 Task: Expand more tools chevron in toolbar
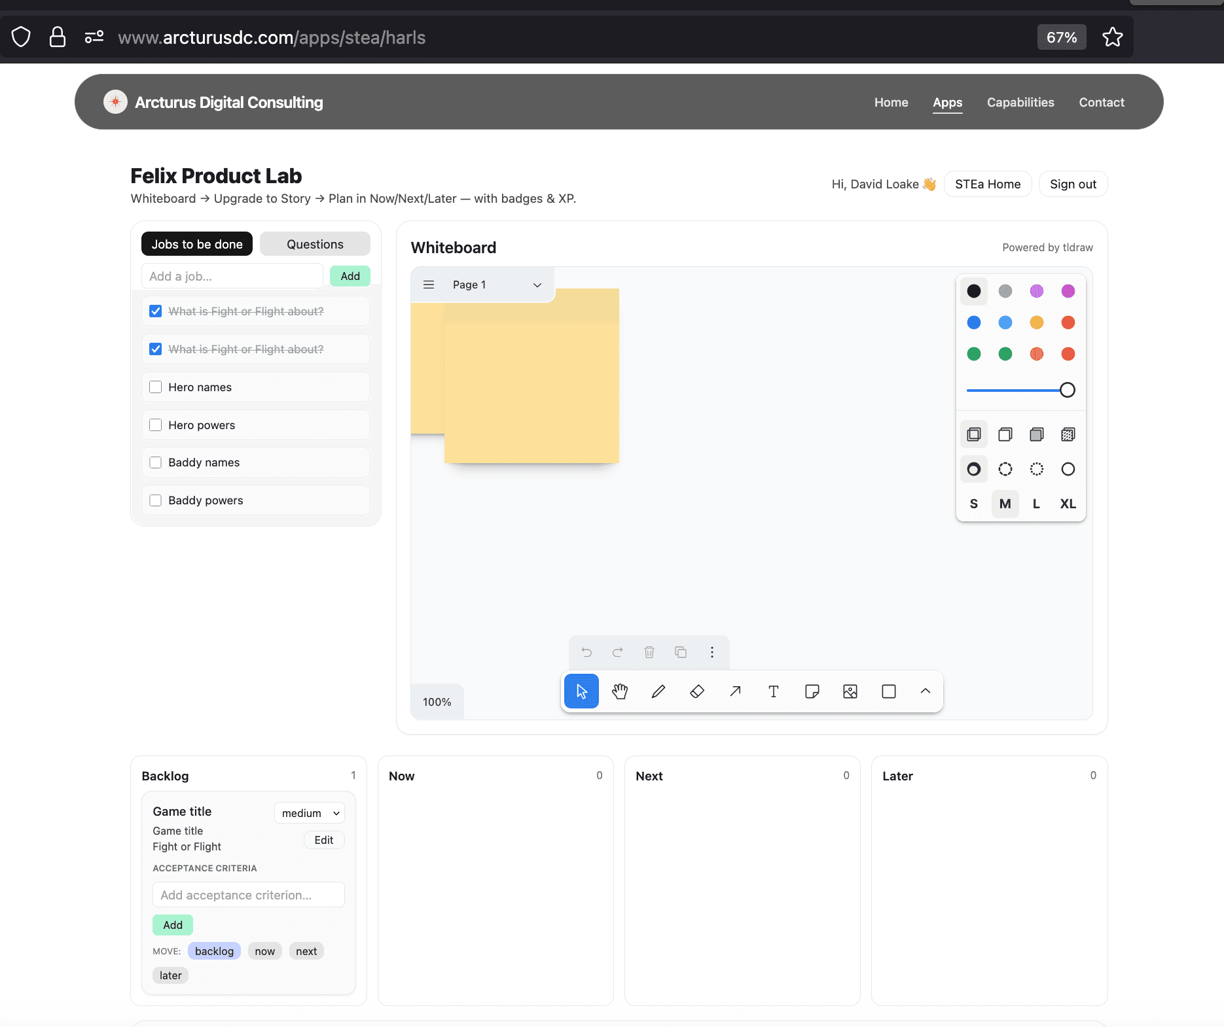(x=925, y=691)
